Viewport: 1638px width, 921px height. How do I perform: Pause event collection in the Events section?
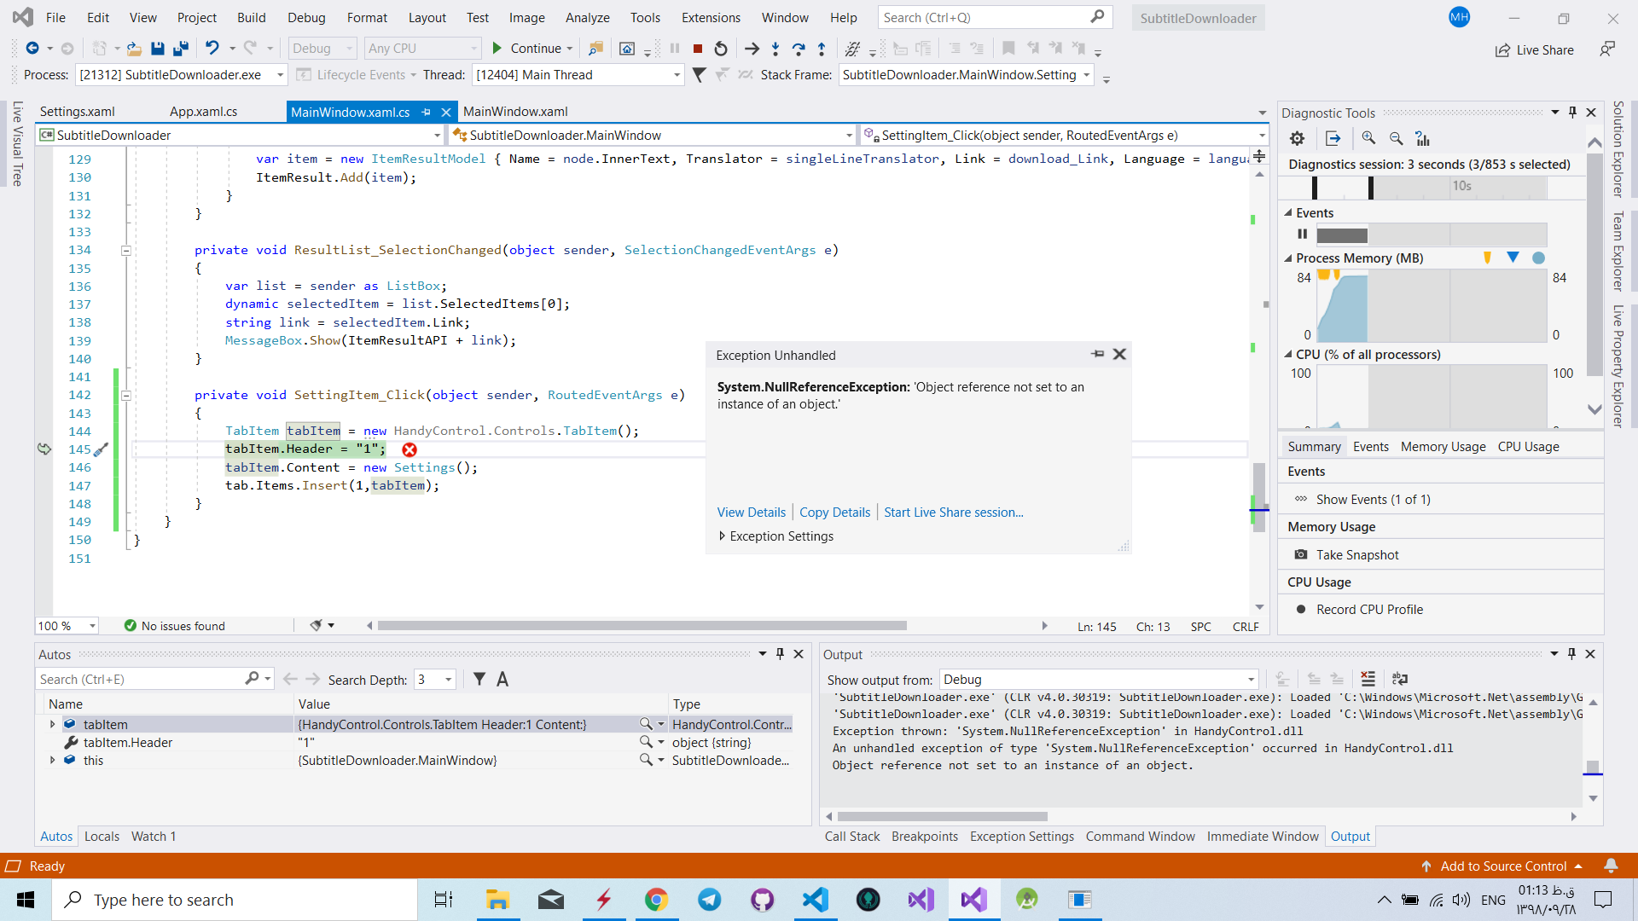click(x=1304, y=234)
